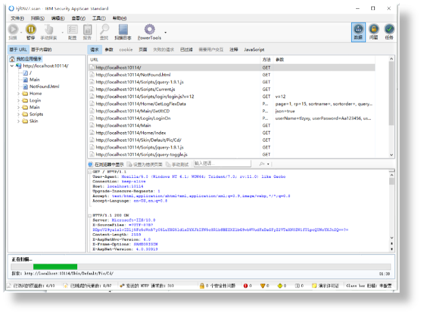This screenshot has height=316, width=423.
Task: Click the 演示许可证 (Demo License) icon in status bar
Action: pyautogui.click(x=314, y=286)
